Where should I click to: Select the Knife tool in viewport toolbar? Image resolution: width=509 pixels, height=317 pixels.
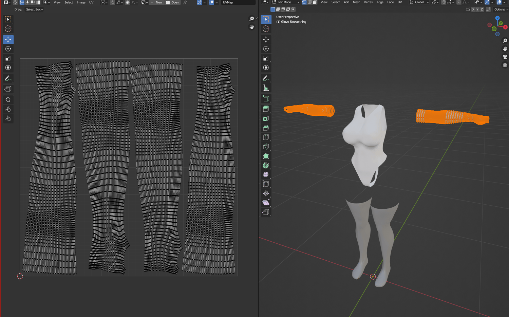coord(266,147)
